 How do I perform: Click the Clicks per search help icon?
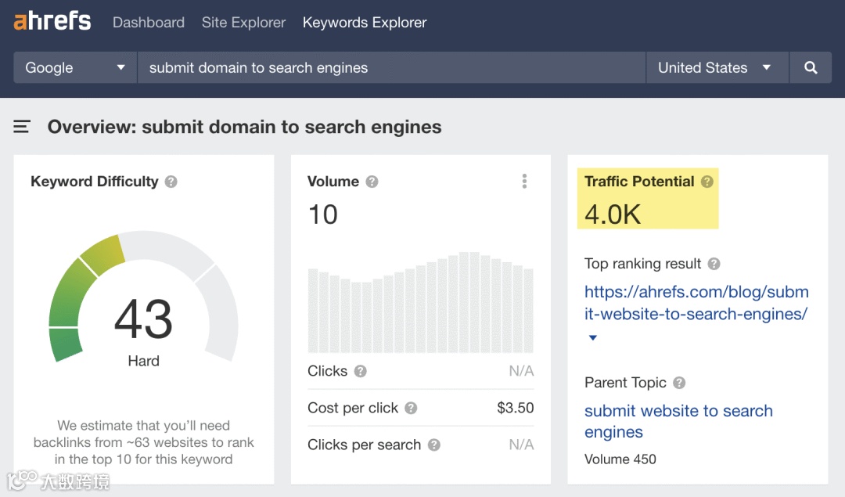coord(433,445)
